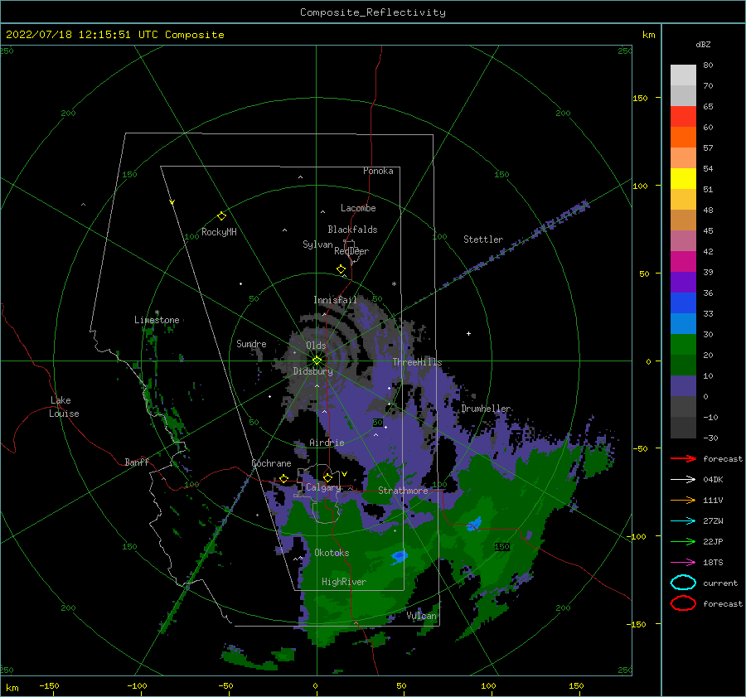Select the magenta 39-42 dBZ swatch
The height and width of the screenshot is (697, 746).
tap(683, 262)
